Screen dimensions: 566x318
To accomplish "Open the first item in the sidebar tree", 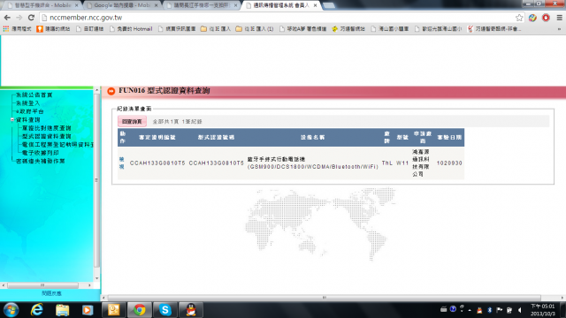I will [x=34, y=95].
